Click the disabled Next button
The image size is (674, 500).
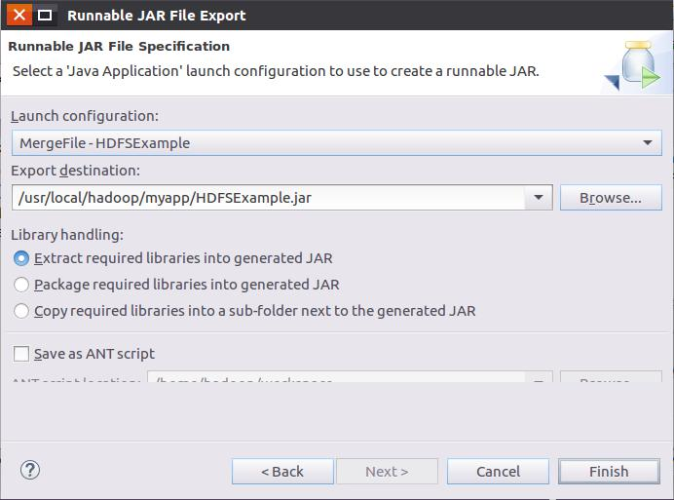387,472
